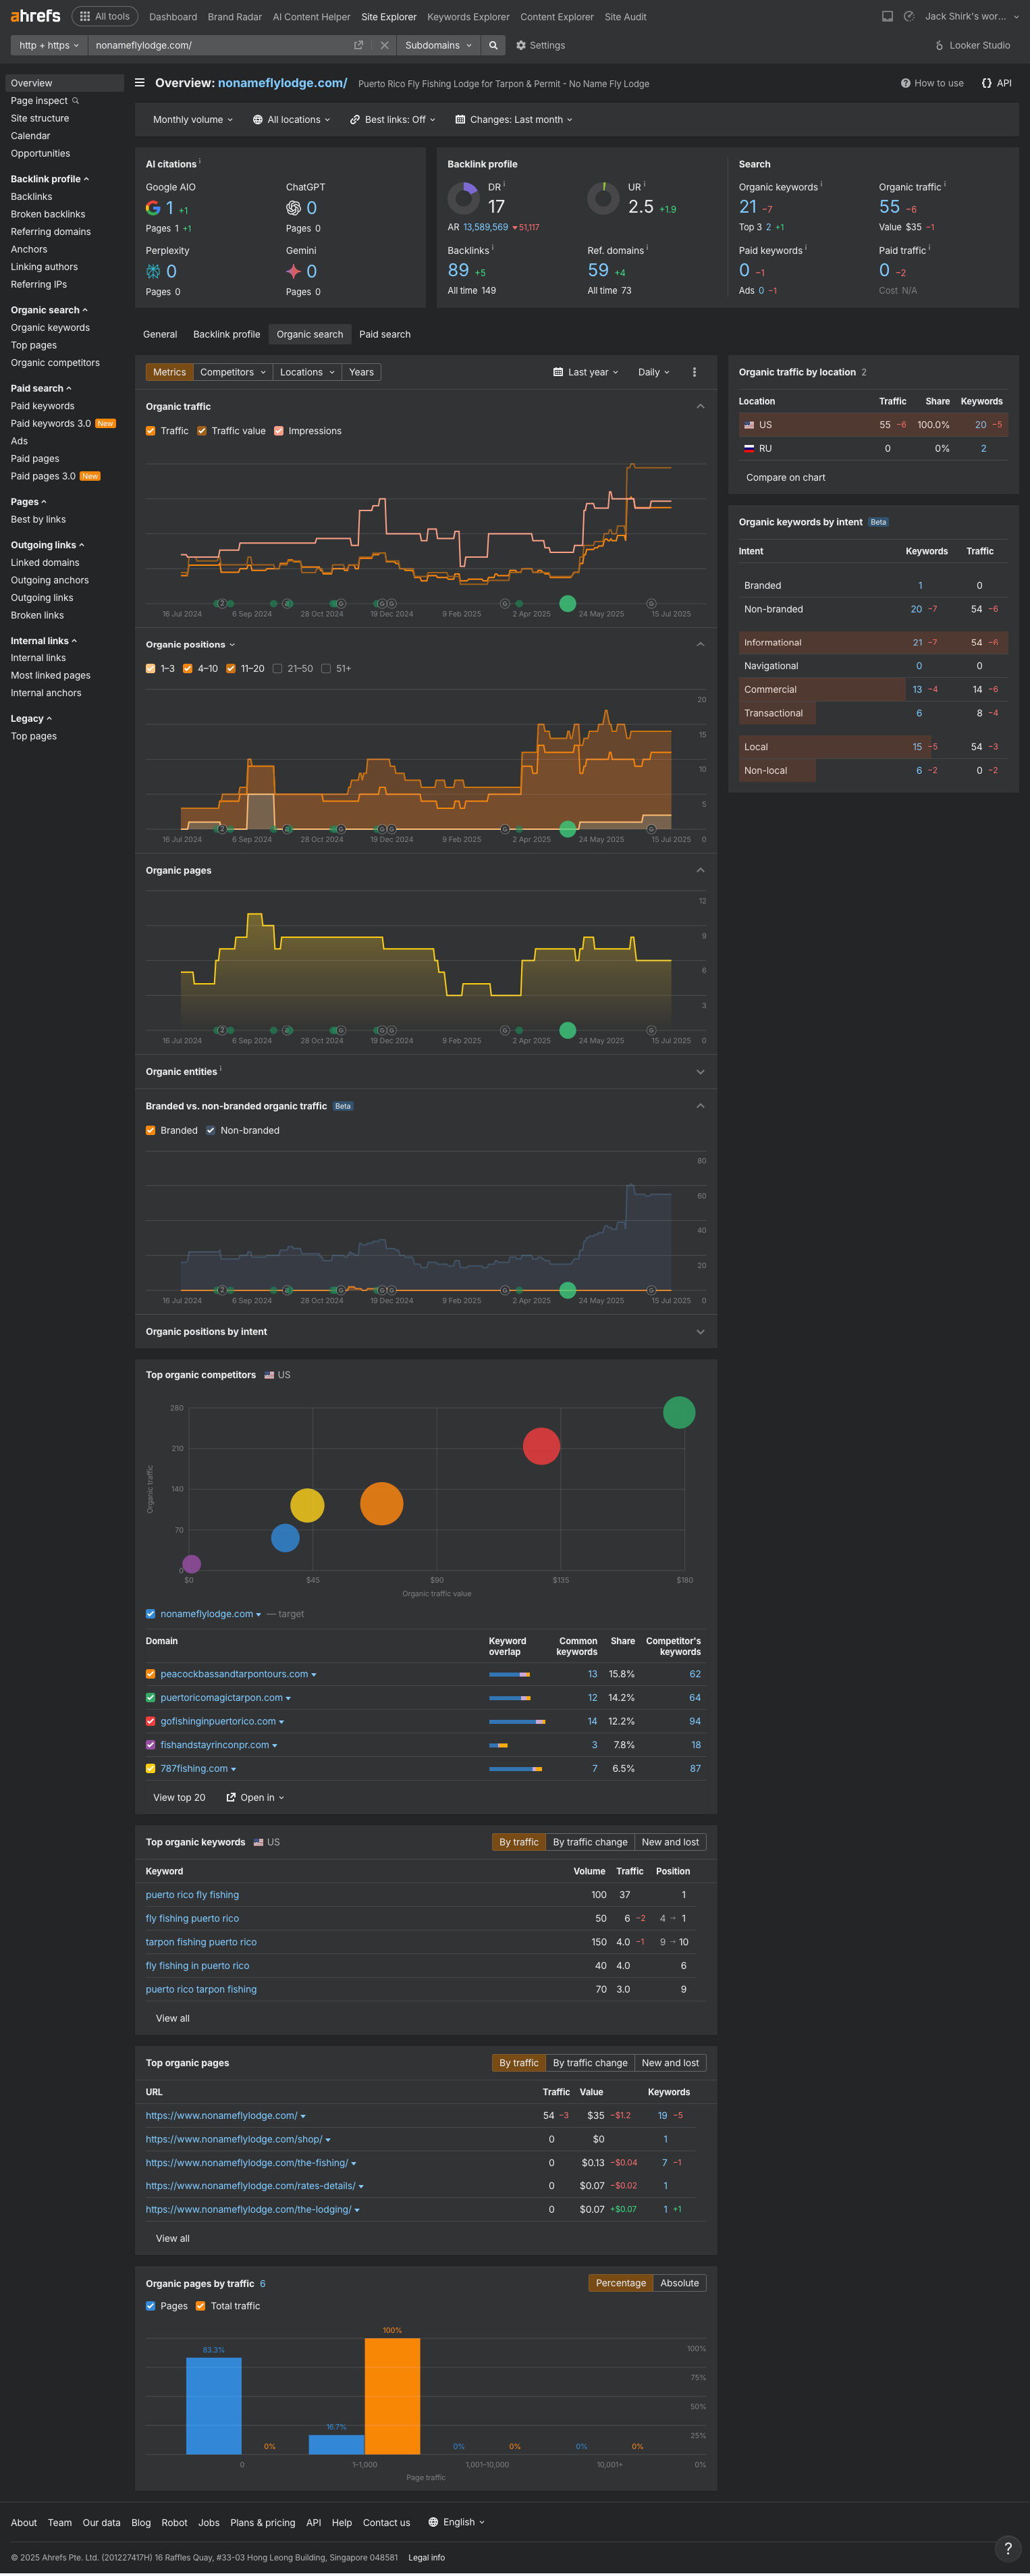This screenshot has width=1030, height=2576.
Task: Click the Ahrefs logo
Action: 35,16
